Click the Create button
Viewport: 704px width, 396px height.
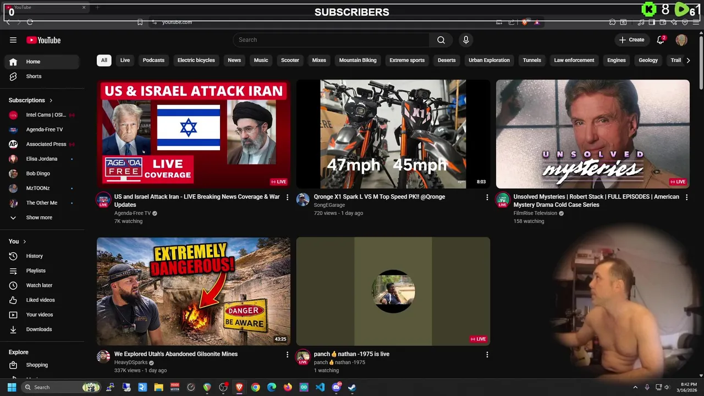click(x=631, y=40)
